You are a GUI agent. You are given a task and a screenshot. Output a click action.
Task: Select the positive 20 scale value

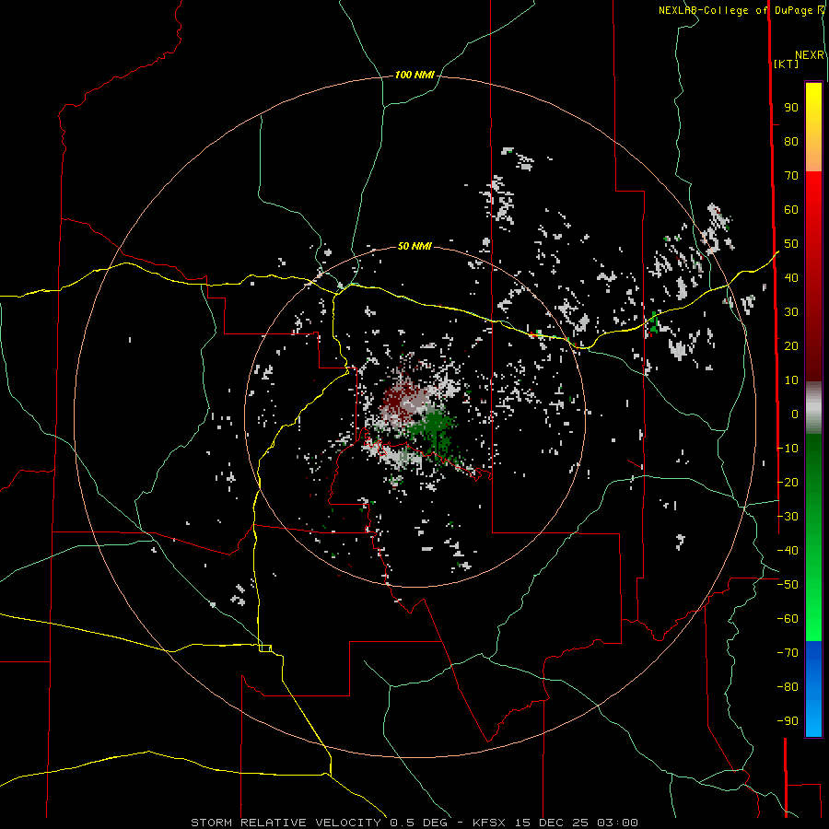[x=791, y=345]
